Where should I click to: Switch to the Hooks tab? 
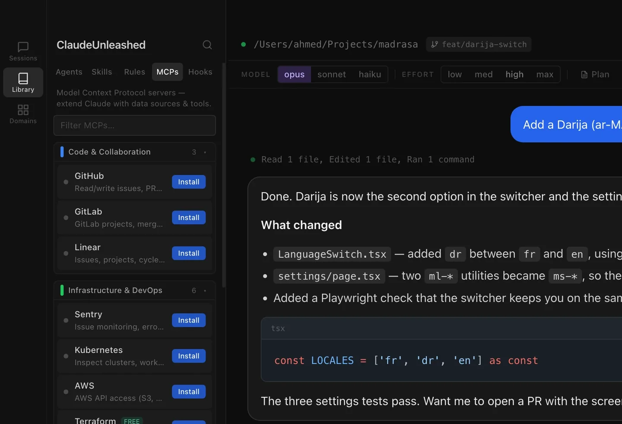click(200, 72)
